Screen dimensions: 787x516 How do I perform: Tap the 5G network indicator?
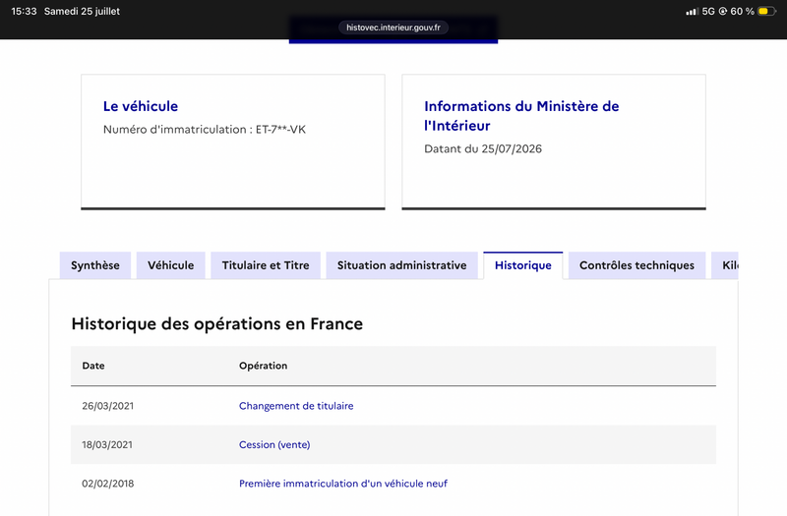tap(708, 11)
